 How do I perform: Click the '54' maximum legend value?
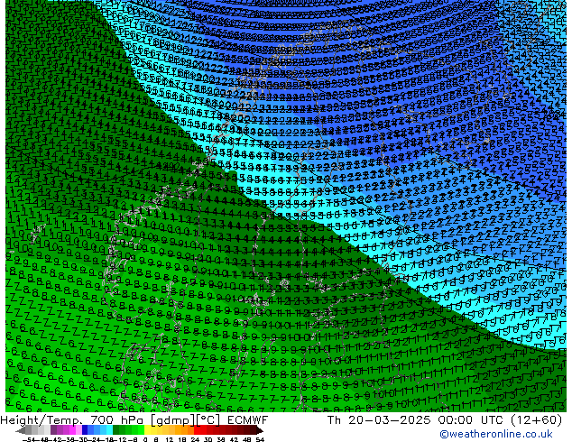point(260,439)
